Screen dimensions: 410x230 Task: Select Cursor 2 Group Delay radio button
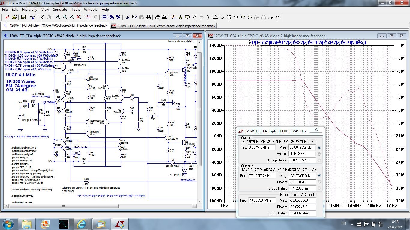[319, 188]
